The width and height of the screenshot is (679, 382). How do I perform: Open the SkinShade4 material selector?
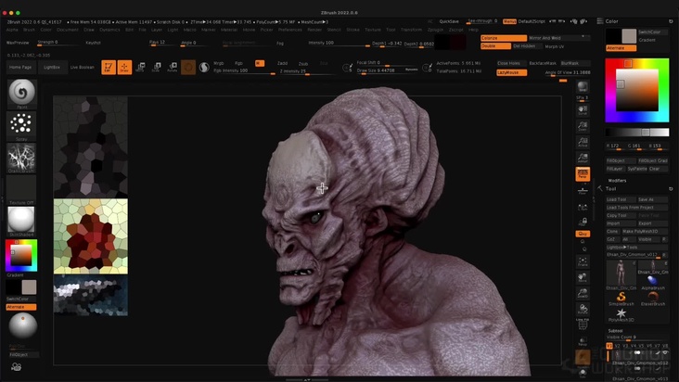click(21, 221)
